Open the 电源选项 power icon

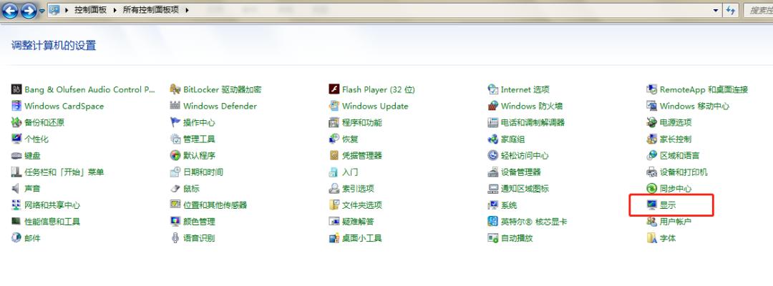coord(652,122)
